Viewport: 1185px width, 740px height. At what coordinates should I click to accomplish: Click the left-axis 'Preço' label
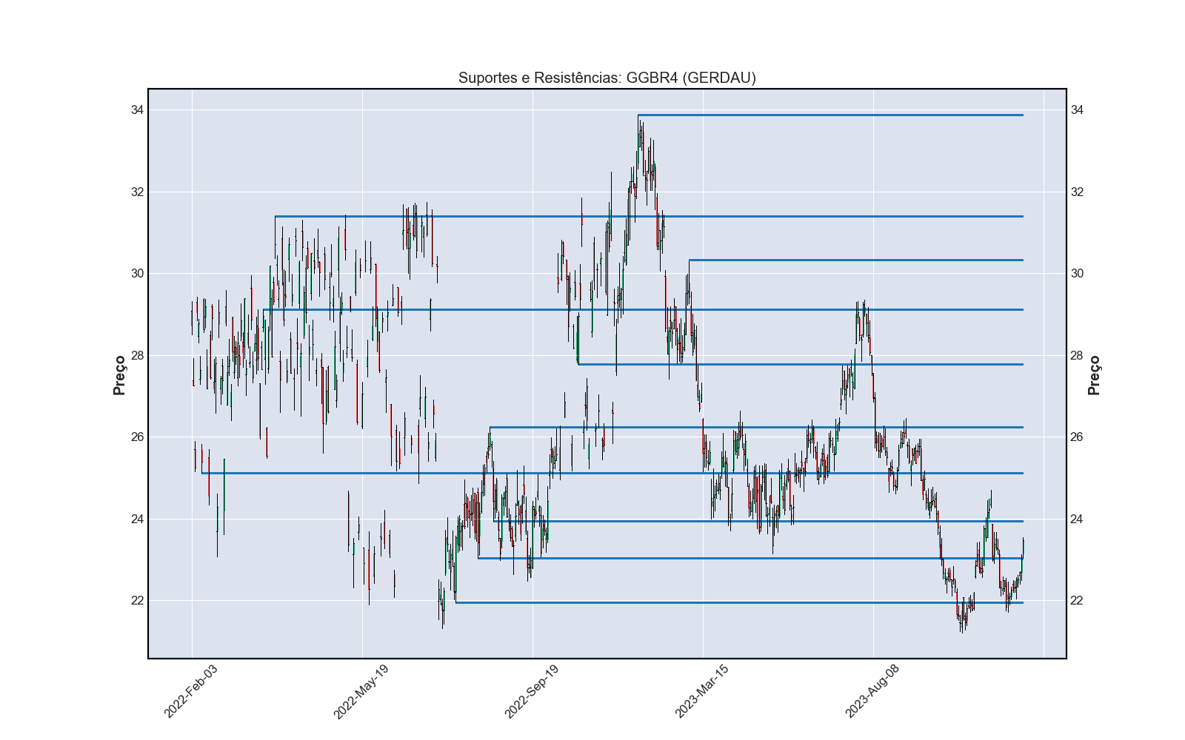click(x=119, y=375)
